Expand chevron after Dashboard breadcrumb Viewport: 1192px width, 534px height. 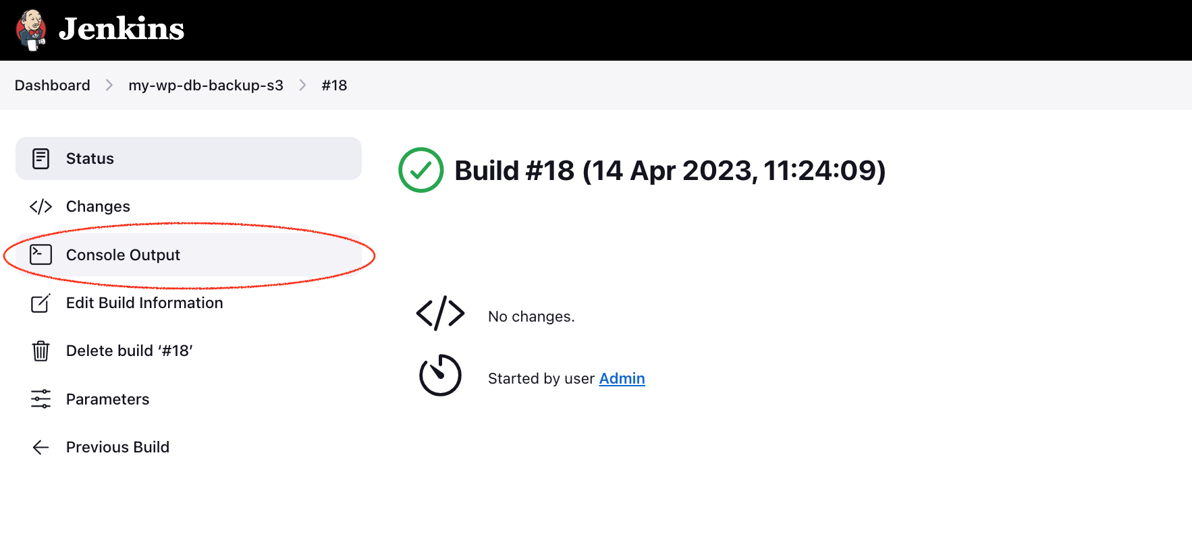pos(109,85)
